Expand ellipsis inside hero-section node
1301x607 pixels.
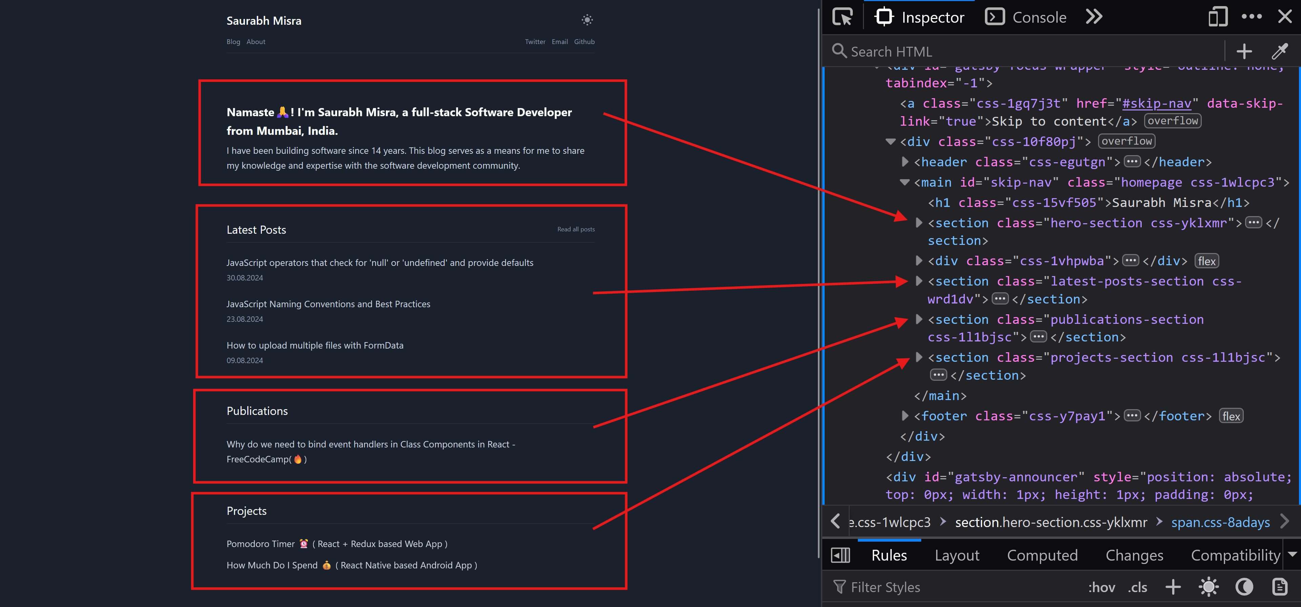click(x=1253, y=223)
